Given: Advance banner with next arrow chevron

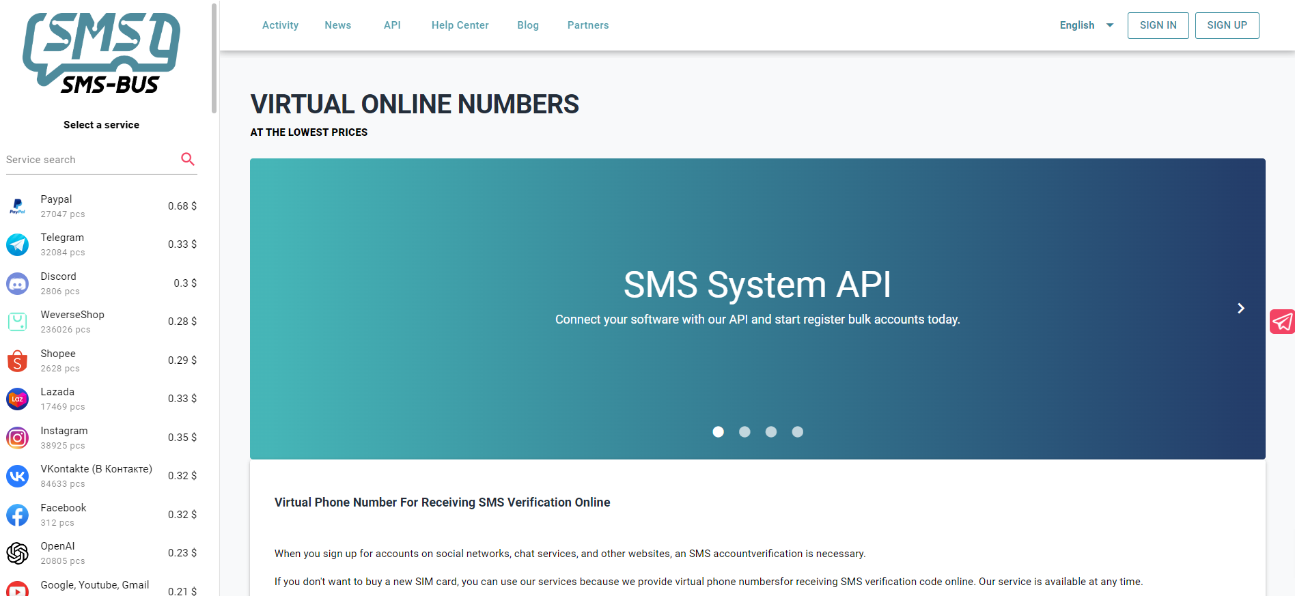Looking at the screenshot, I should click(x=1241, y=309).
